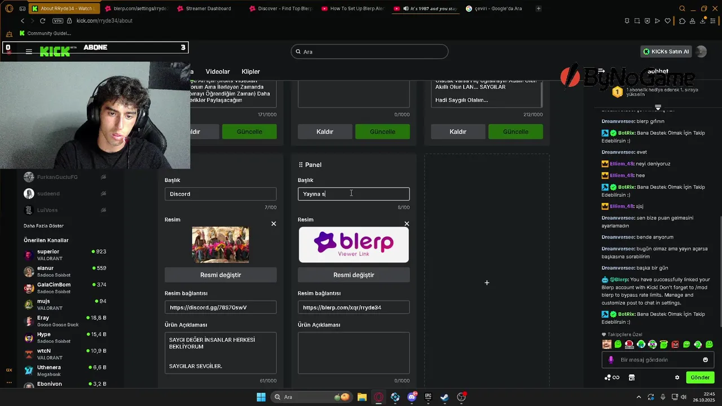
Task: Switch to Klipler tab
Action: [250, 72]
